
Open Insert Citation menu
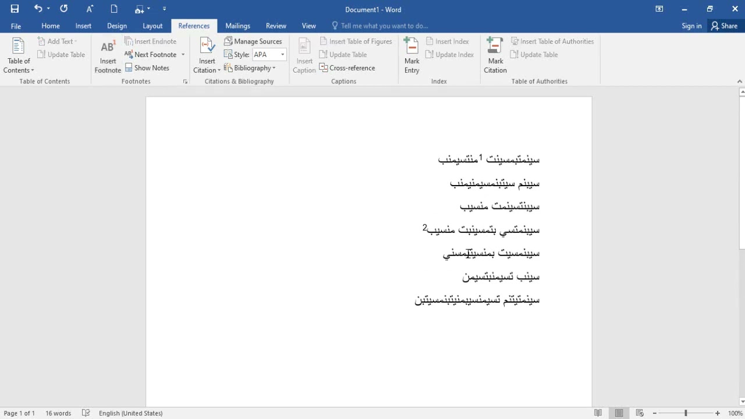point(207,56)
